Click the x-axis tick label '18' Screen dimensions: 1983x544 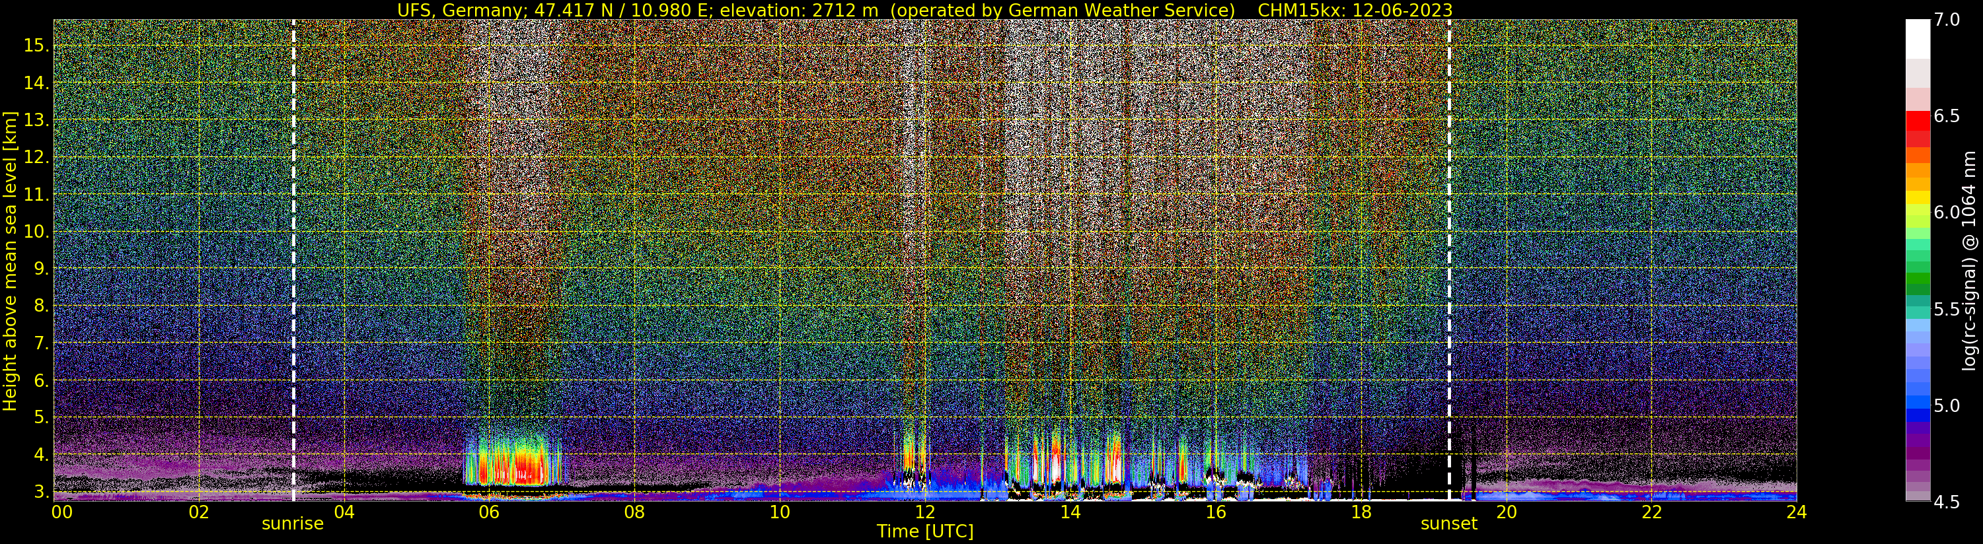(x=1361, y=512)
